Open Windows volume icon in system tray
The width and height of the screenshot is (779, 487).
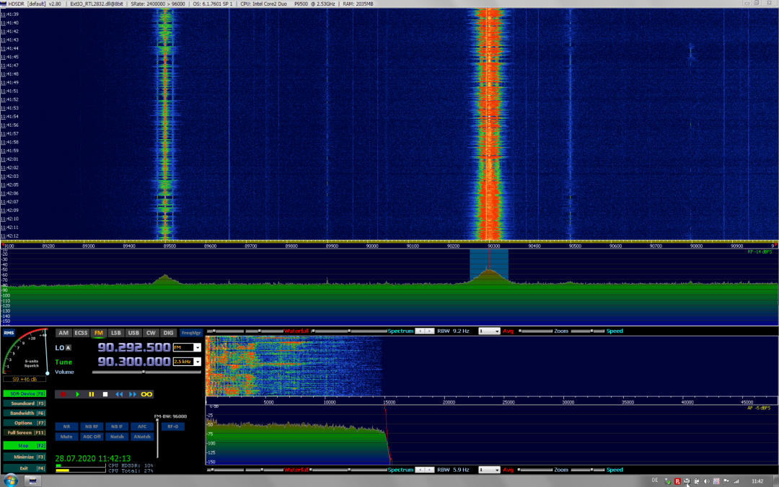pyautogui.click(x=706, y=481)
